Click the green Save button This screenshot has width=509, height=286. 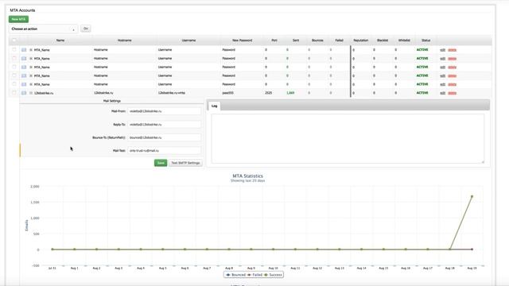tap(161, 163)
